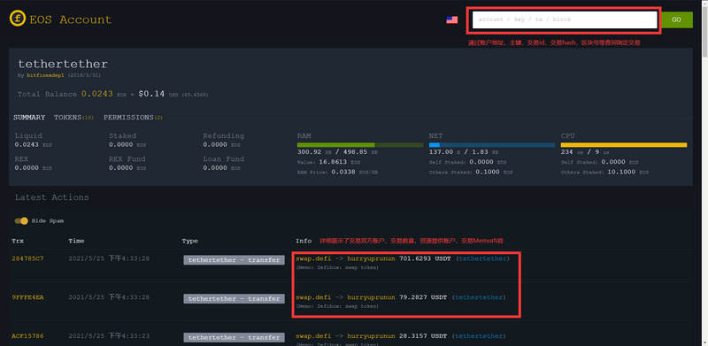Select the SUMMARY tab
Image resolution: width=708 pixels, height=346 pixels.
click(29, 118)
